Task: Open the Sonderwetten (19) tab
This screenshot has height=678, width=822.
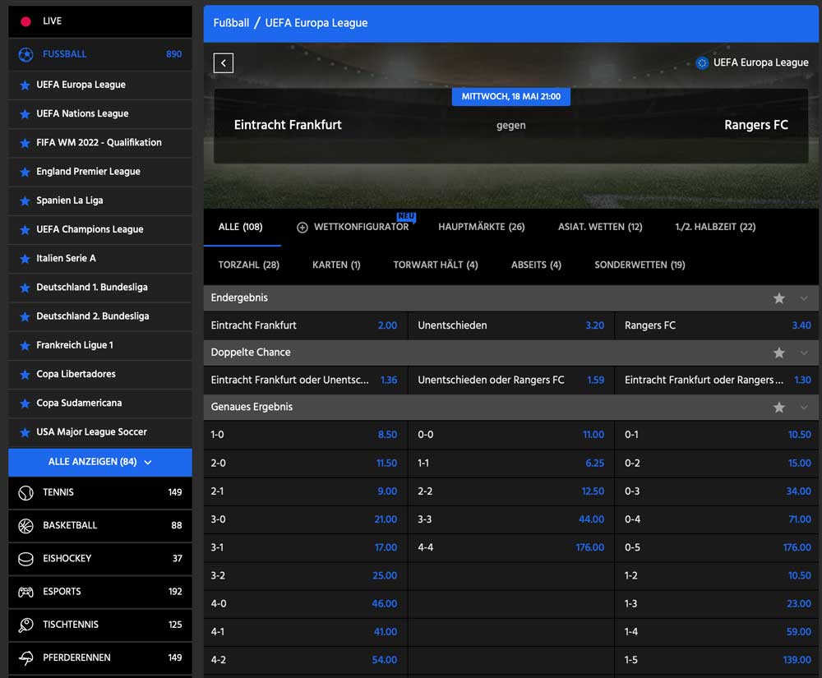Action: (x=640, y=265)
